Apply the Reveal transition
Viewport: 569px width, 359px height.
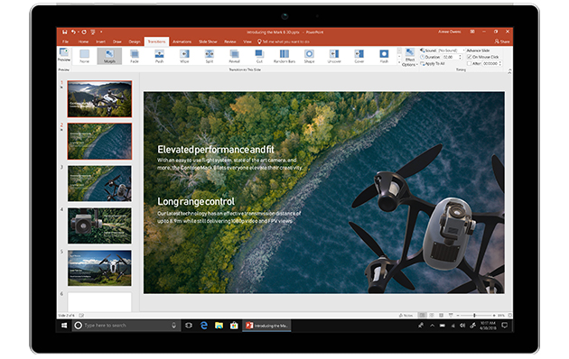click(x=235, y=56)
